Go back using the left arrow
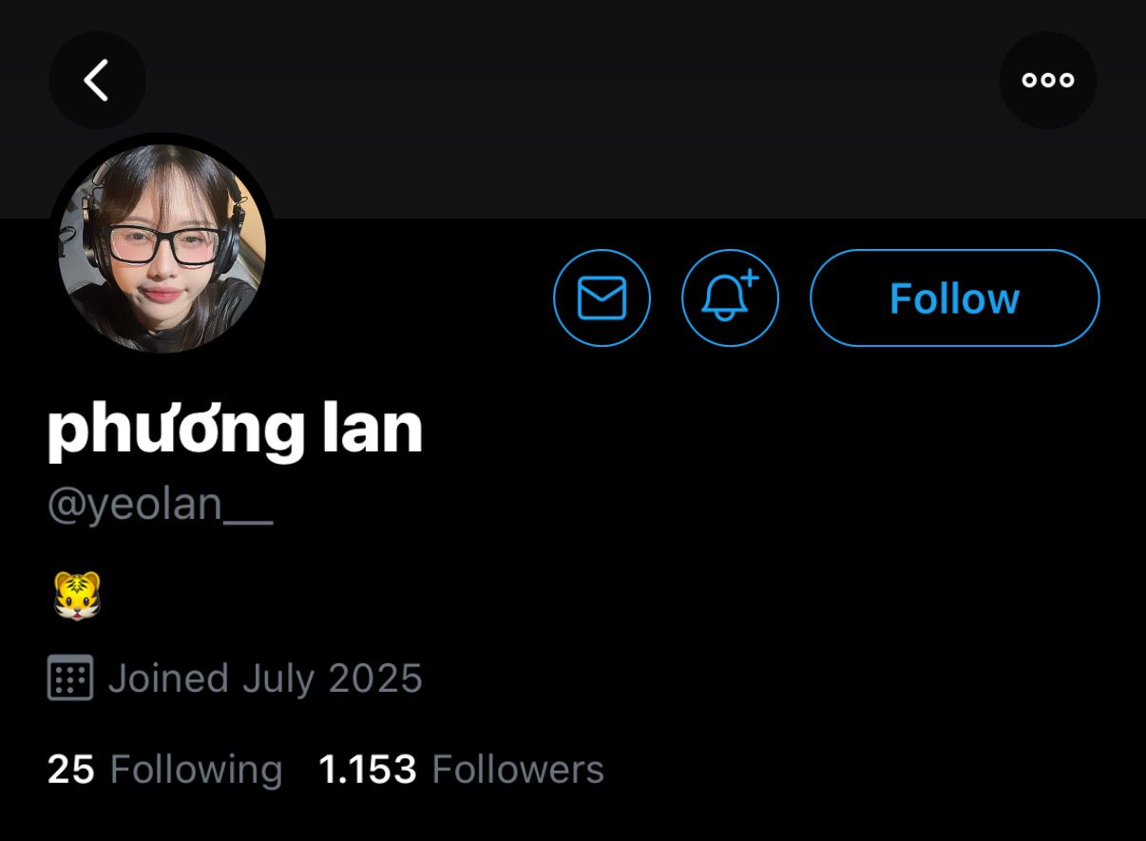The image size is (1146, 841). 97,80
